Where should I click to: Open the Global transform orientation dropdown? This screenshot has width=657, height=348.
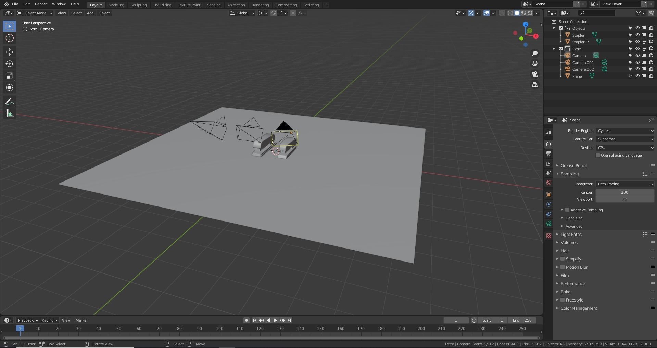click(242, 13)
